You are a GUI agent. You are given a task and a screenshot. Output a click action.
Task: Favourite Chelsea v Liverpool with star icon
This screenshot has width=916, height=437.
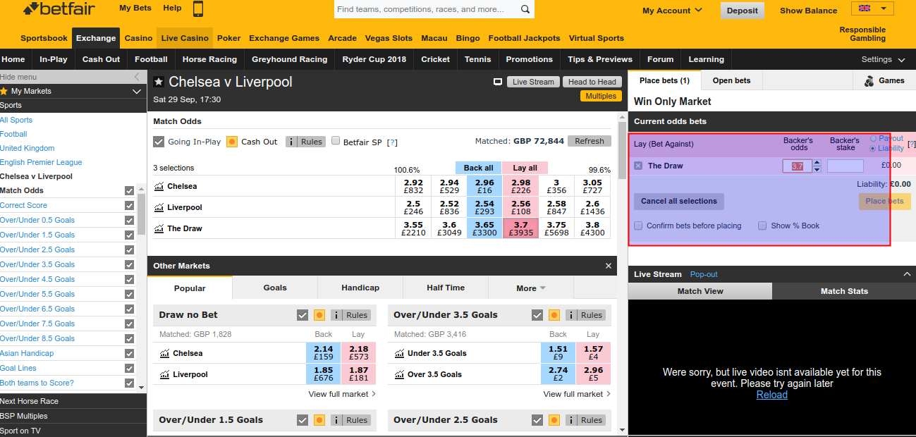(x=159, y=82)
